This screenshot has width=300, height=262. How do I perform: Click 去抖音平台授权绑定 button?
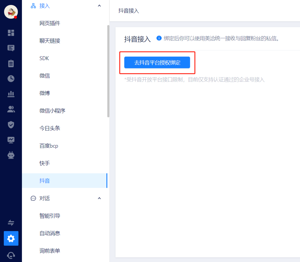(157, 63)
